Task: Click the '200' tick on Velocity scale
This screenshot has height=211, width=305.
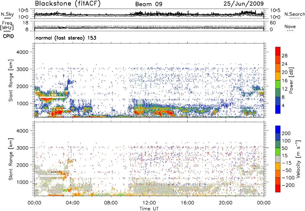Action: point(286,133)
